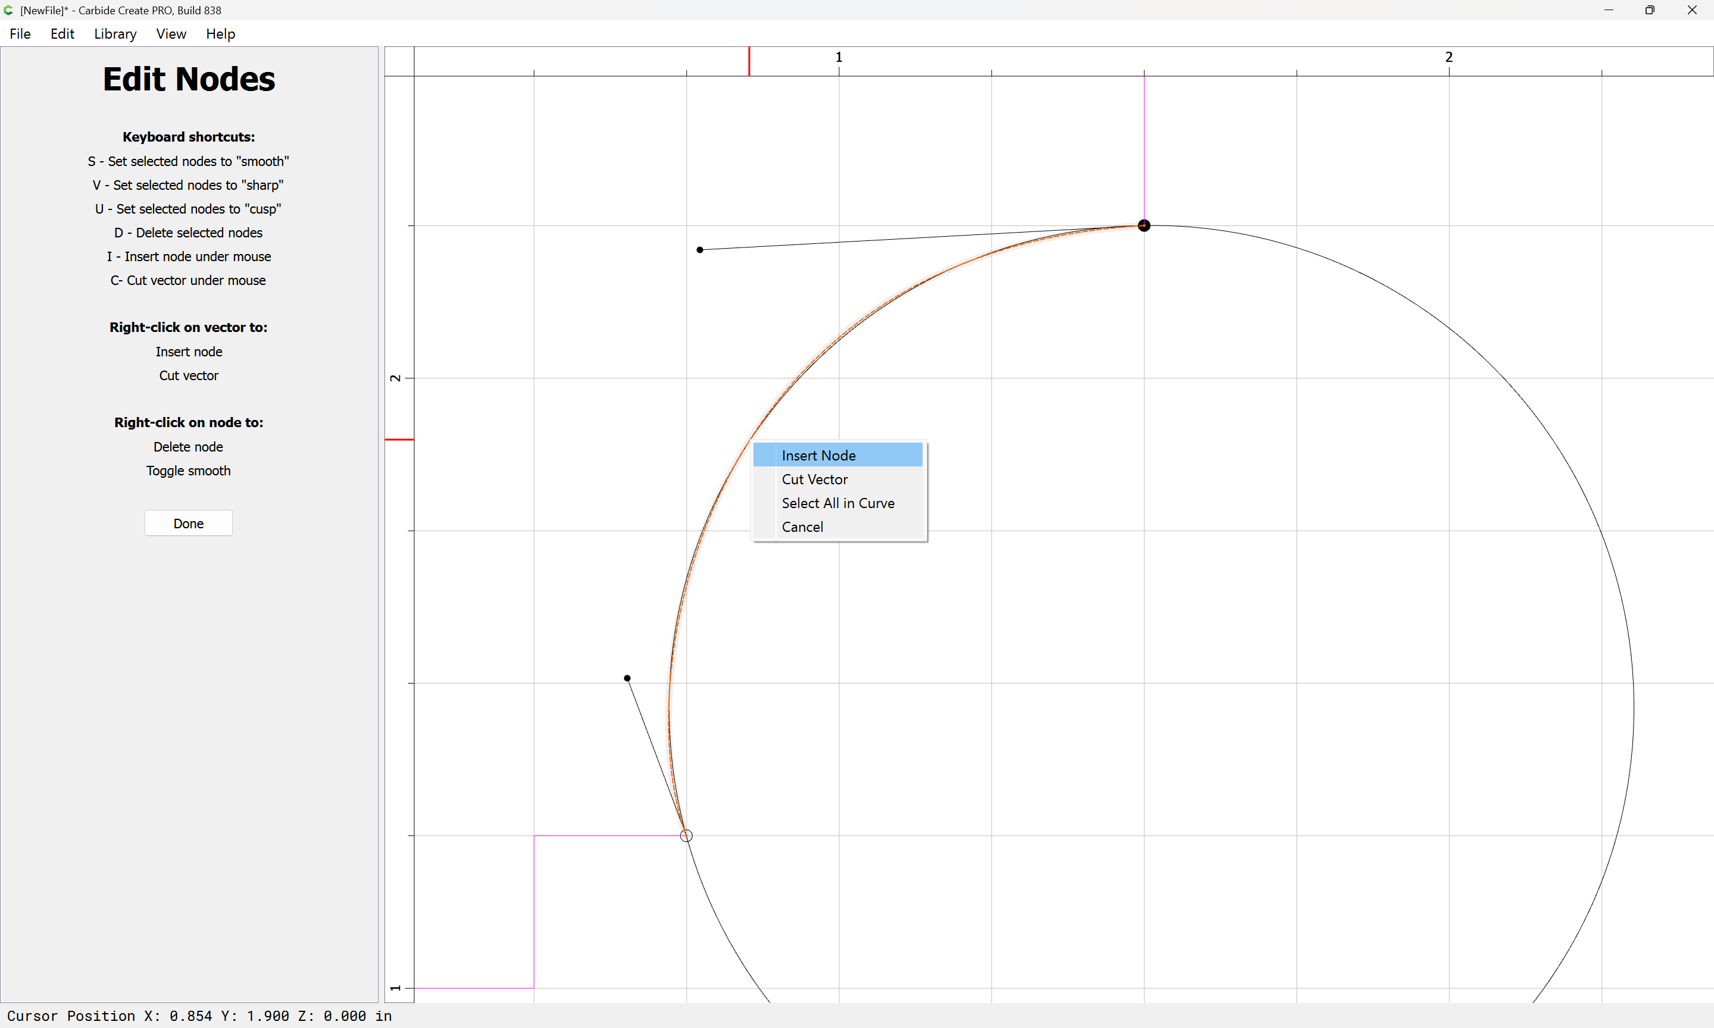Click the Carbide Create app icon in title bar

(8, 10)
